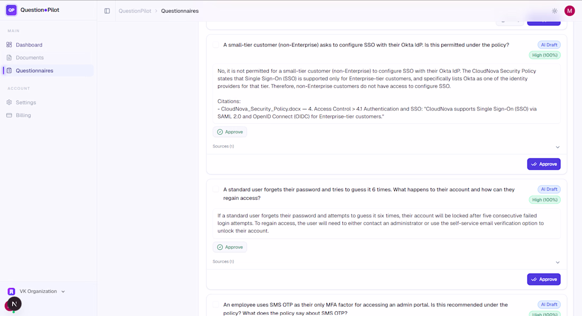The width and height of the screenshot is (582, 316).
Task: Click AI Draft badge on the forgotten password question
Action: coord(549,190)
